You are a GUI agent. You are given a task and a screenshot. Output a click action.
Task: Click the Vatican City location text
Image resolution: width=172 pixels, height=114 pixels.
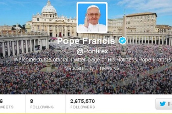coord(79,68)
